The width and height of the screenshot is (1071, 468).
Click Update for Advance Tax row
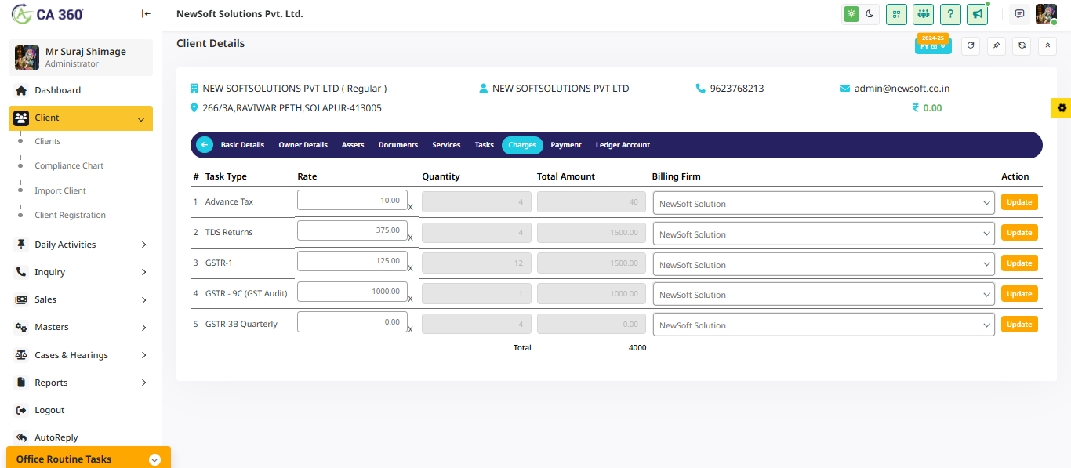1019,201
